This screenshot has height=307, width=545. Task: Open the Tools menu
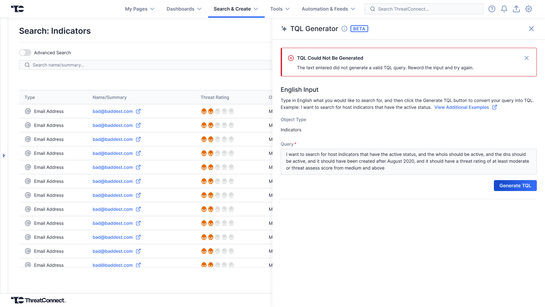[x=280, y=9]
